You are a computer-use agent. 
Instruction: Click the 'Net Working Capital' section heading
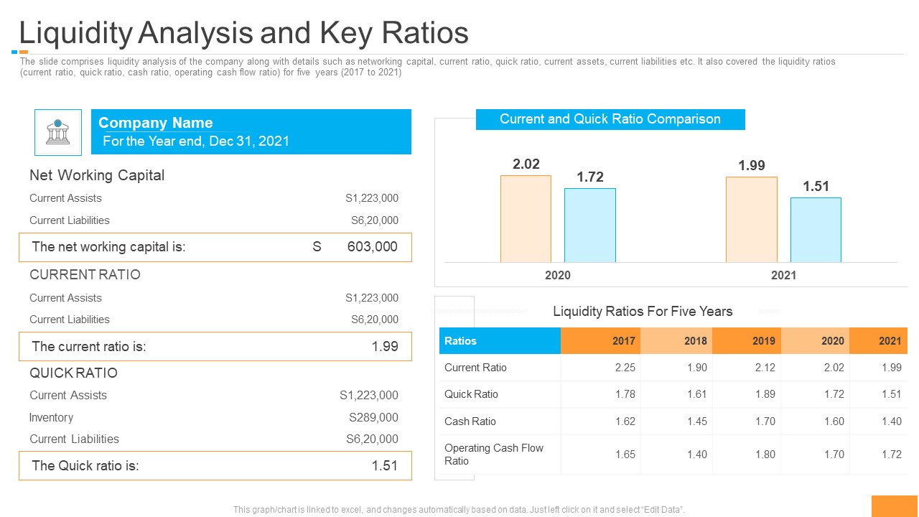point(97,175)
